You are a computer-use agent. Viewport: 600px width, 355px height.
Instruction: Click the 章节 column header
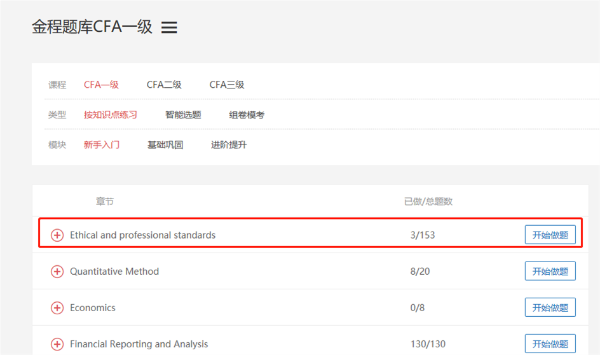(x=105, y=202)
